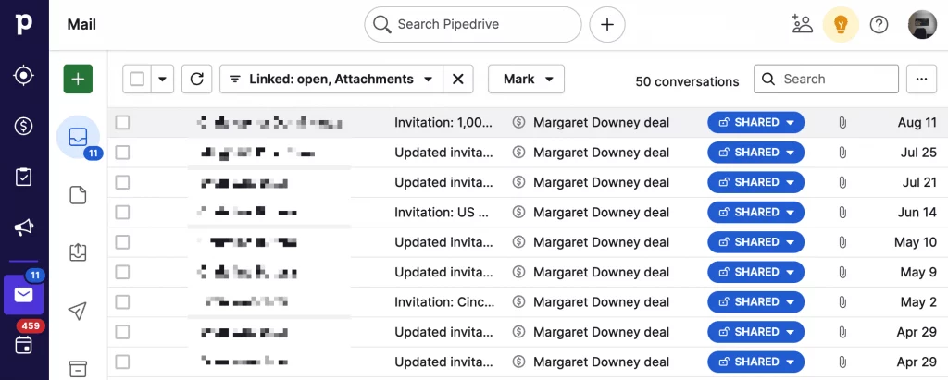Open the Inbox folder with 11 unread
The height and width of the screenshot is (380, 948).
point(78,137)
